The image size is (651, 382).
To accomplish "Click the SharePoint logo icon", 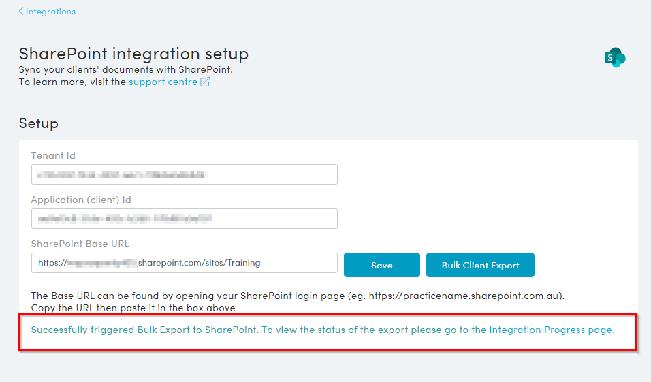I will (x=615, y=58).
